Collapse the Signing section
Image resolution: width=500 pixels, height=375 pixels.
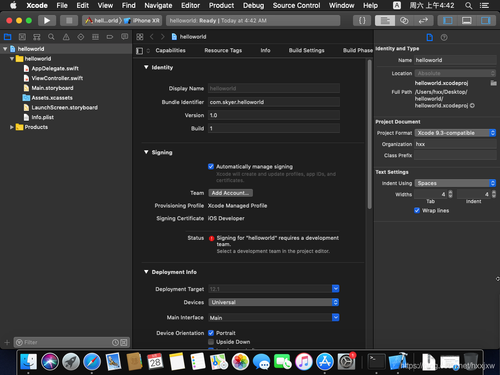pos(146,152)
